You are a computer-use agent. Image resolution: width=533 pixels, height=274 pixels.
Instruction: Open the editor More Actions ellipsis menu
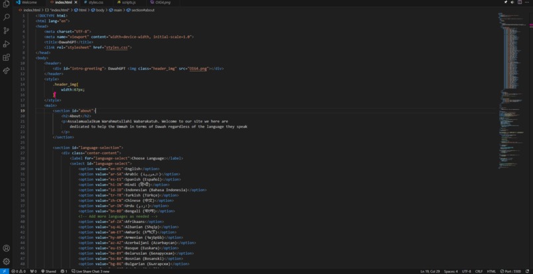click(x=526, y=3)
